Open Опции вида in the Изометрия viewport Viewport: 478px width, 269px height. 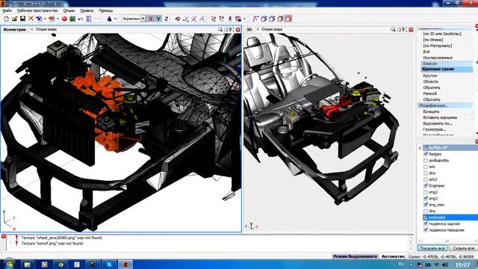click(46, 30)
